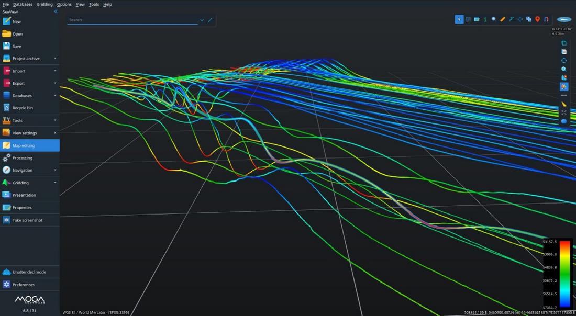Open the Help menu

tap(107, 4)
